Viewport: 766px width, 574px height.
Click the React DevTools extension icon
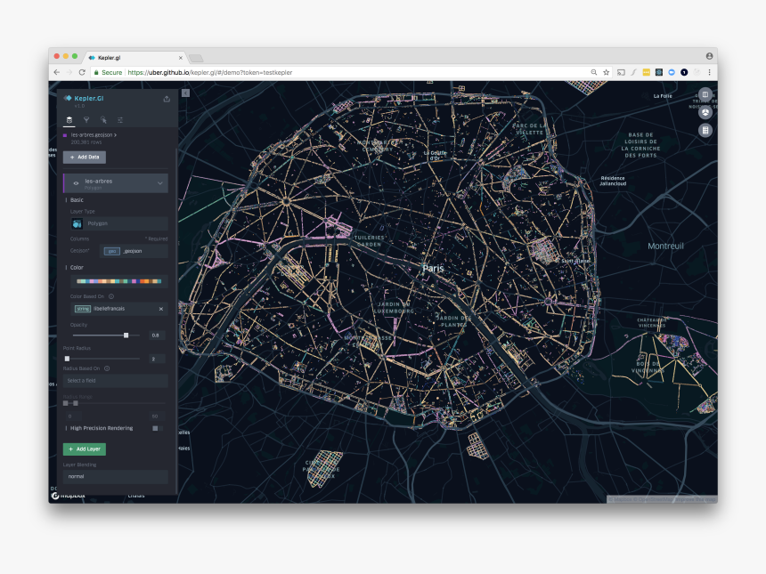[x=659, y=72]
